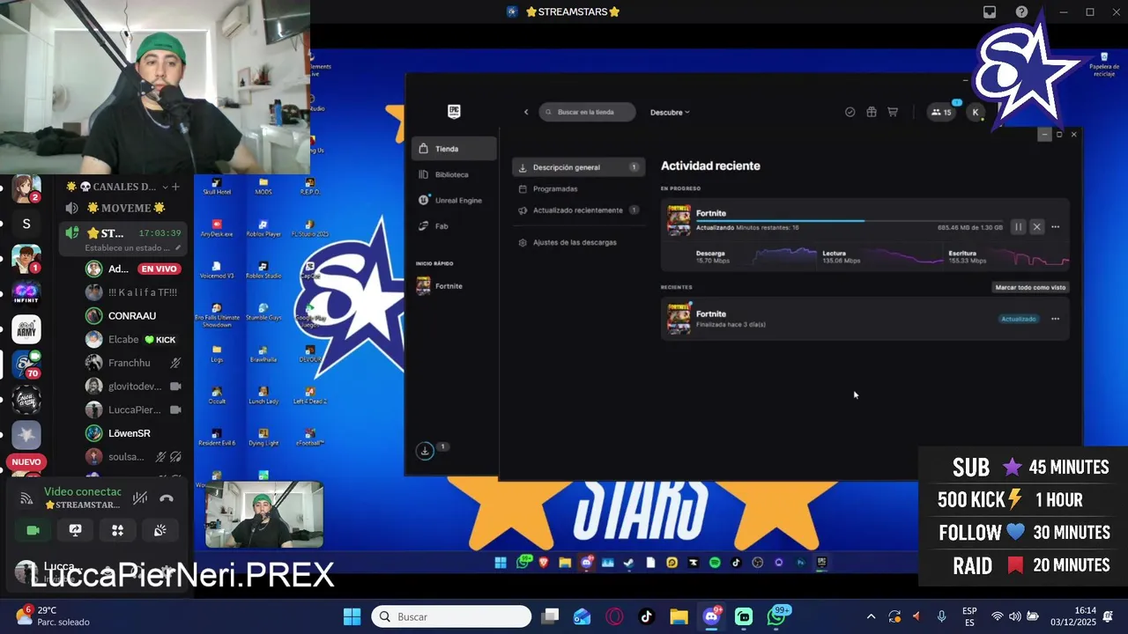Select user CONRAAU in voice channel
The image size is (1128, 634).
point(132,315)
